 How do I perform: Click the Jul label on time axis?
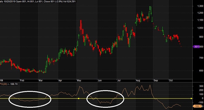(x=119, y=81)
